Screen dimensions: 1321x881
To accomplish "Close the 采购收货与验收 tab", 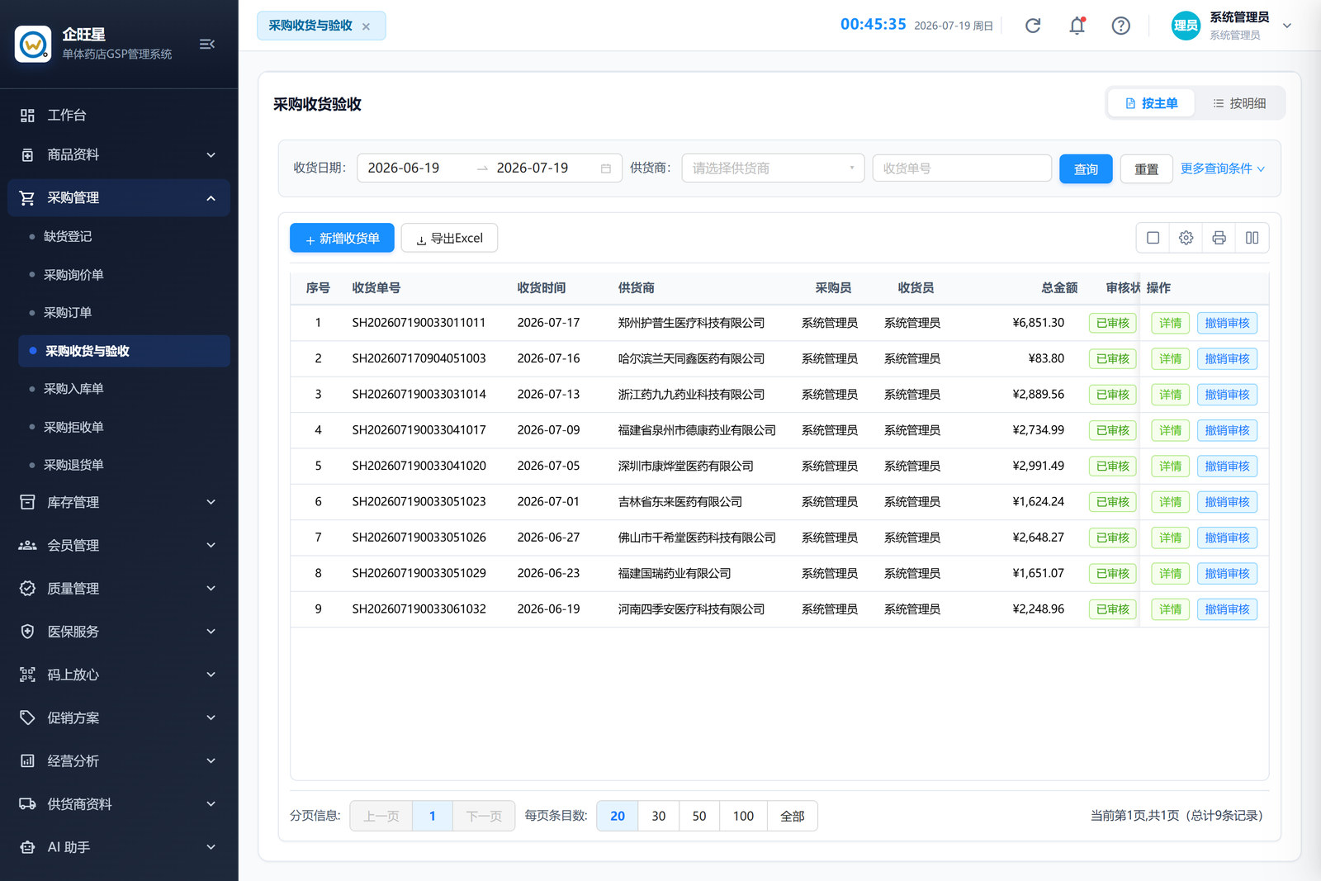I will (x=366, y=26).
